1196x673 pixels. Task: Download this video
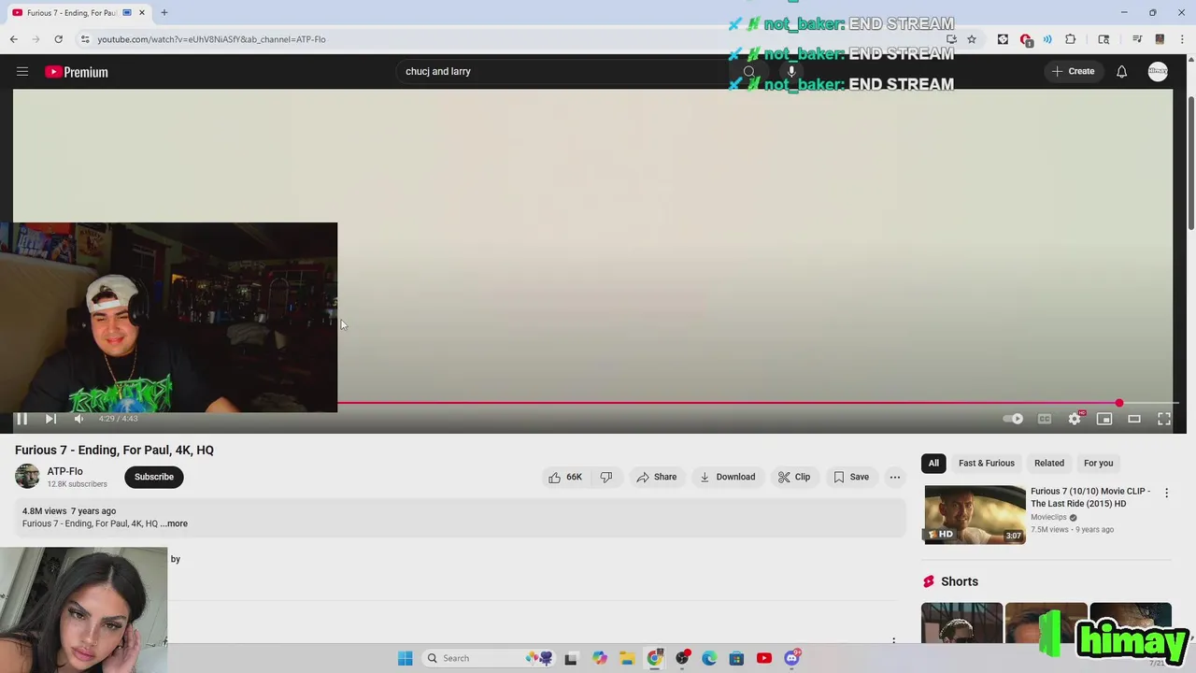pyautogui.click(x=728, y=477)
